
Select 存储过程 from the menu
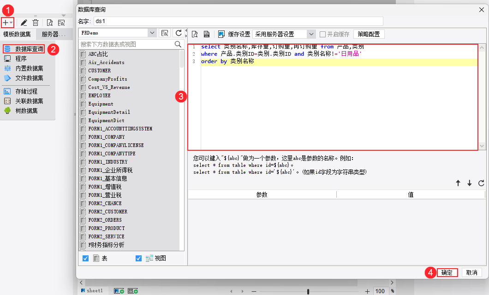[x=26, y=91]
